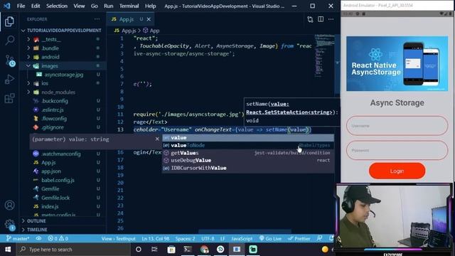Select the 'IDBCursorWithValue' suggestion
The height and width of the screenshot is (256, 455).
tap(248, 168)
